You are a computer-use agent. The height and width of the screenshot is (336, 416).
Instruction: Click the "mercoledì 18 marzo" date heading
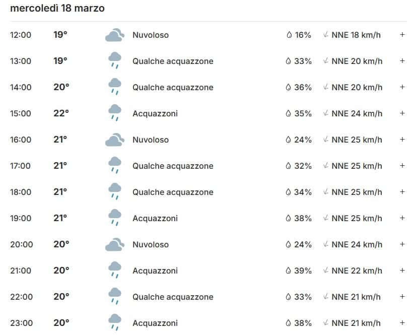[57, 9]
